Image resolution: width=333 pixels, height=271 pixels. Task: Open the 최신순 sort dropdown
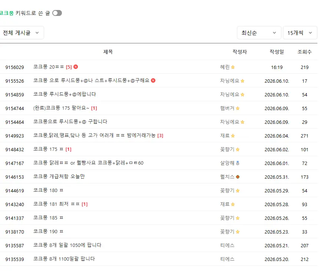coord(259,33)
